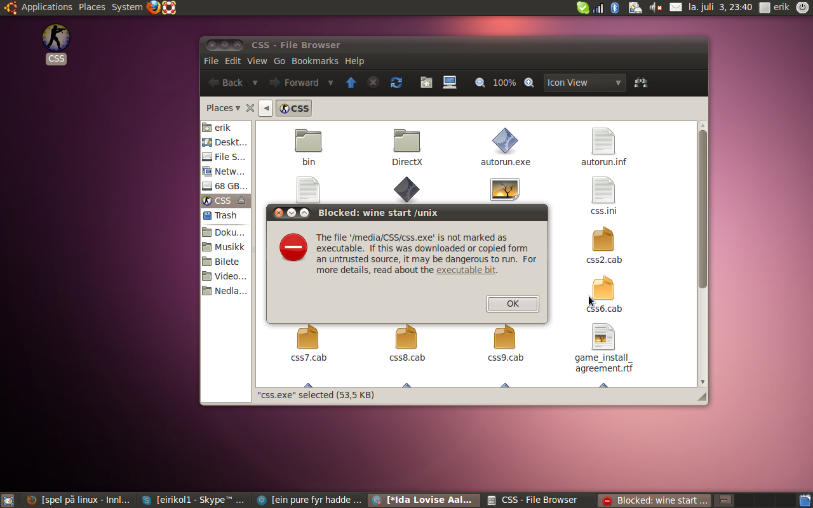Click OK in the Blocked dialog
This screenshot has height=508, width=813.
pos(513,304)
